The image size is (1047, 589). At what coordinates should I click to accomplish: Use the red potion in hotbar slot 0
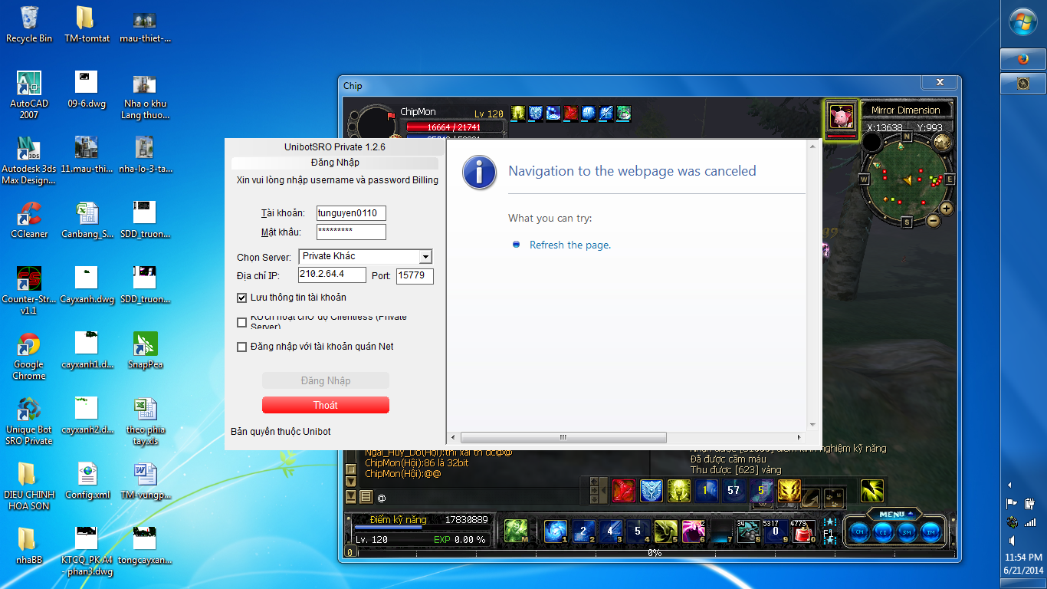[803, 531]
